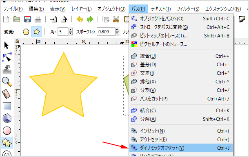
Task: Cut selection with scissors icon
Action: [x=116, y=19]
